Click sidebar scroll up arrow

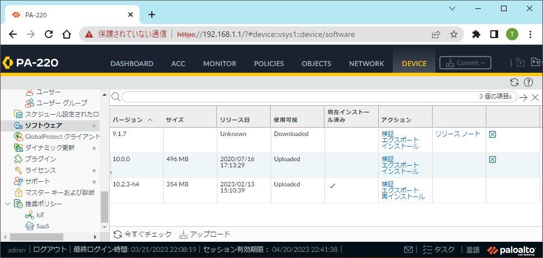point(104,95)
